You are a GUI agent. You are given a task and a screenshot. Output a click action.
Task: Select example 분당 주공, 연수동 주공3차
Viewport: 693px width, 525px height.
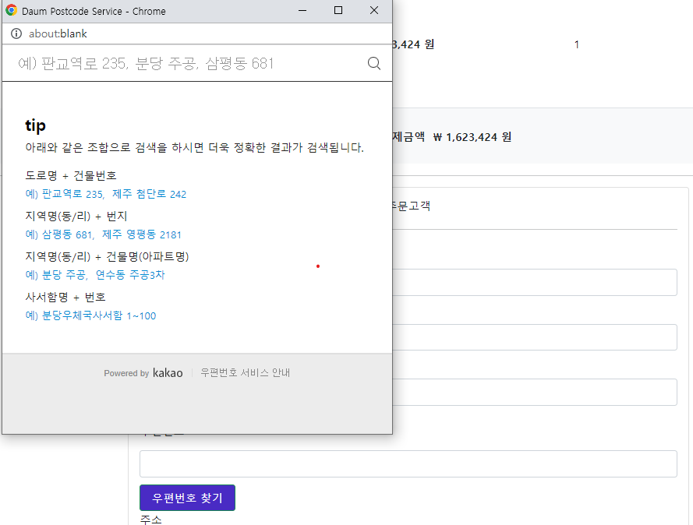95,275
